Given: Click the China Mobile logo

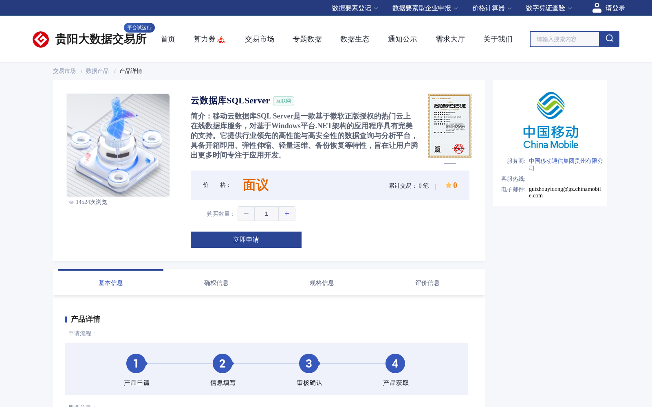Looking at the screenshot, I should coord(551,120).
